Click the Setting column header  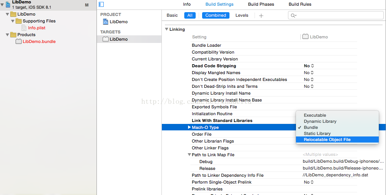(x=199, y=37)
